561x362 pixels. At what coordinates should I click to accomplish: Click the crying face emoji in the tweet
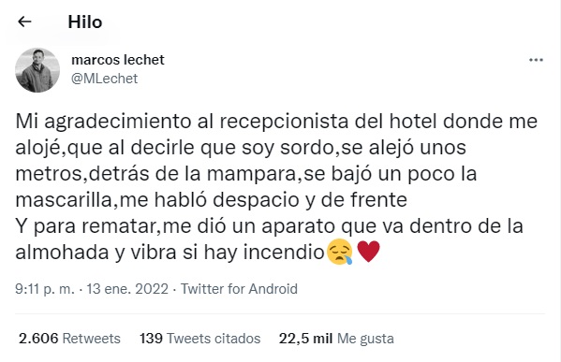pos(340,252)
